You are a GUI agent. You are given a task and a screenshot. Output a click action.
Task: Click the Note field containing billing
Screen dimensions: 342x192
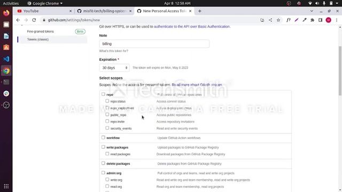tap(154, 44)
